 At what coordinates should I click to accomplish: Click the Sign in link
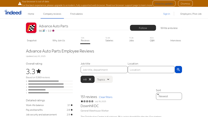click(166, 14)
